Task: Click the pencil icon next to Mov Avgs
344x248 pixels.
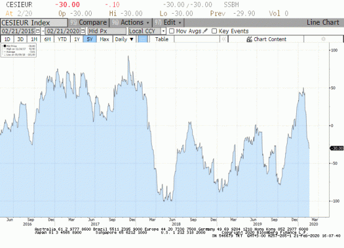Action: pyautogui.click(x=205, y=31)
